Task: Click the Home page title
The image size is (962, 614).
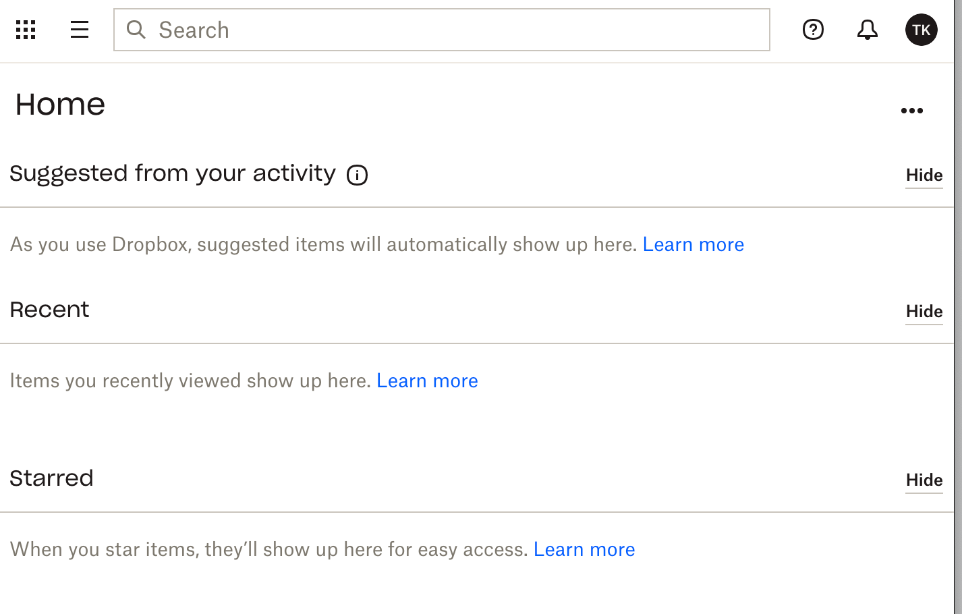Action: point(60,105)
